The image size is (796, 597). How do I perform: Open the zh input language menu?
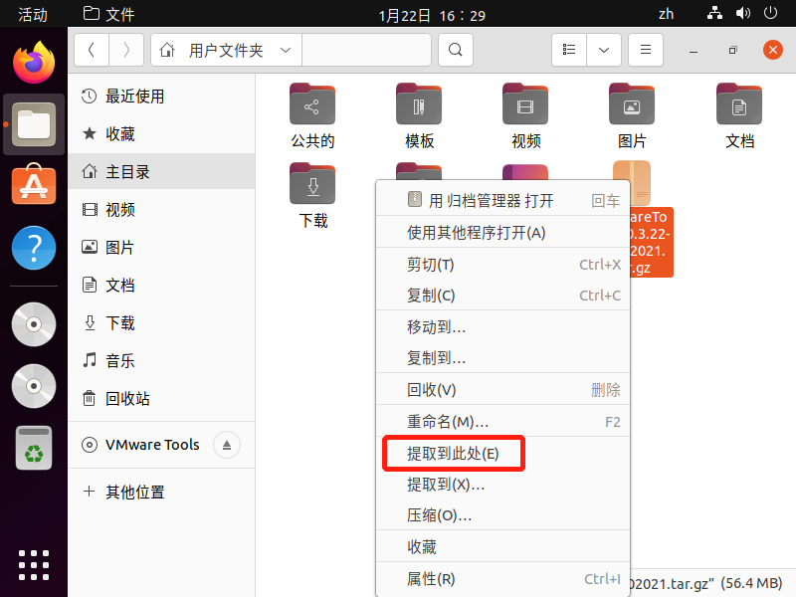(666, 14)
